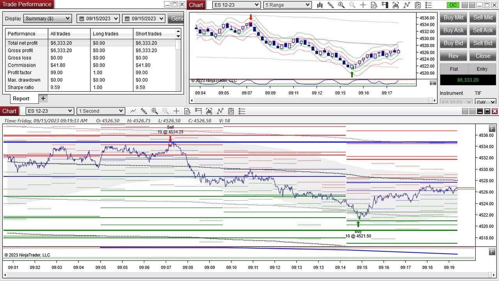
Task: Zoom out on the top chart
Action: pyautogui.click(x=352, y=5)
